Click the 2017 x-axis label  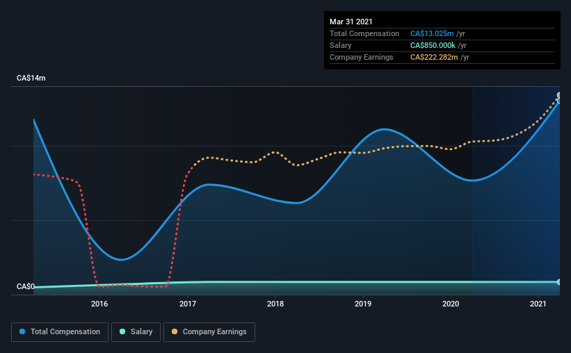(x=188, y=304)
